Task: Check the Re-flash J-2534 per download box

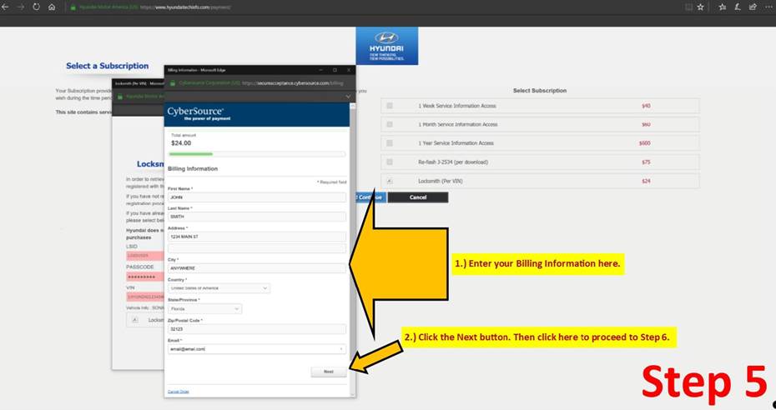Action: 390,162
